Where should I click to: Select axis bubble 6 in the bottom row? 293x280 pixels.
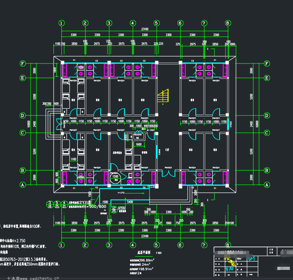(180, 245)
